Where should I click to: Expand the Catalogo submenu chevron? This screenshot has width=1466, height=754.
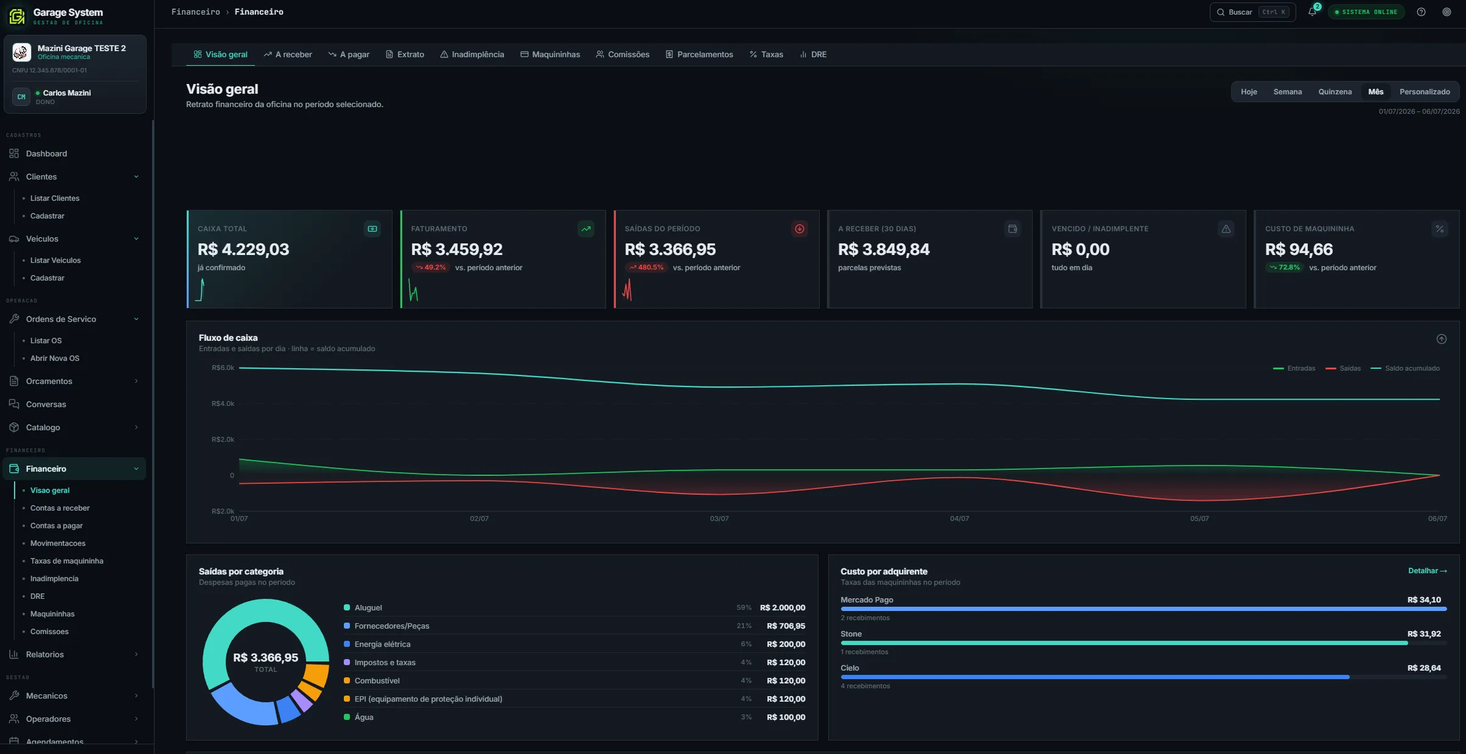136,427
